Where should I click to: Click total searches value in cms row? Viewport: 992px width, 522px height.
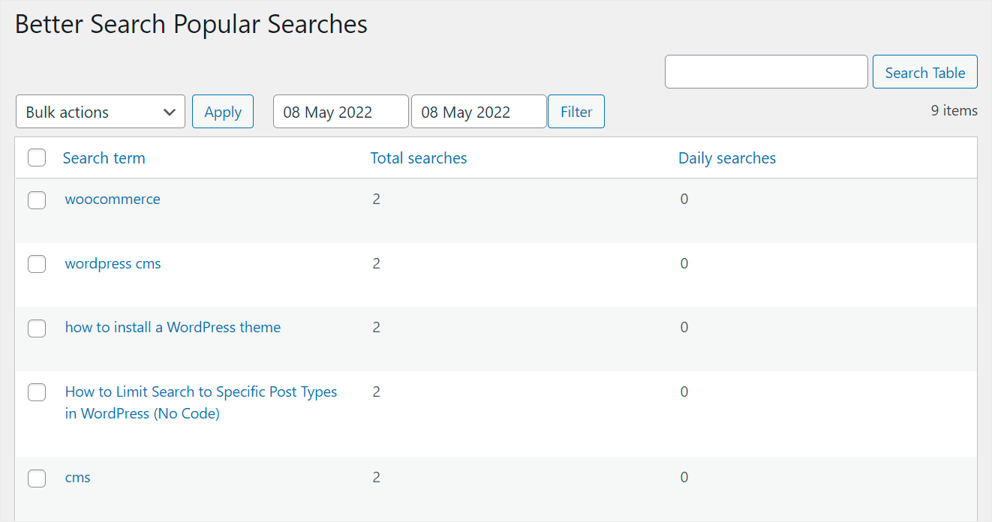click(377, 477)
